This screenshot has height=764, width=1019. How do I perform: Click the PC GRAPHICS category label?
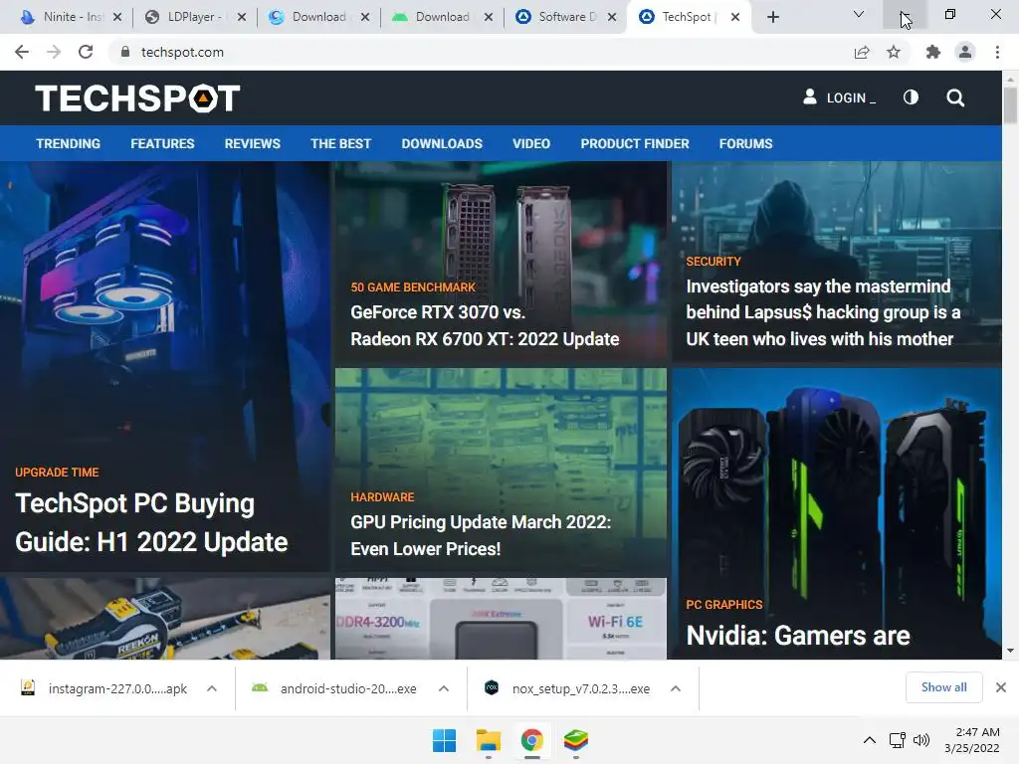coord(724,604)
